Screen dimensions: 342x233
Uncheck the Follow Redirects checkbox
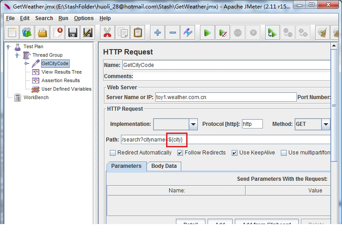pos(180,153)
